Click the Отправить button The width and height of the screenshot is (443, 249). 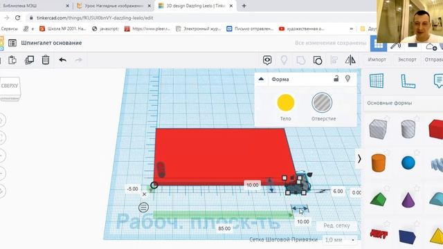point(434,59)
